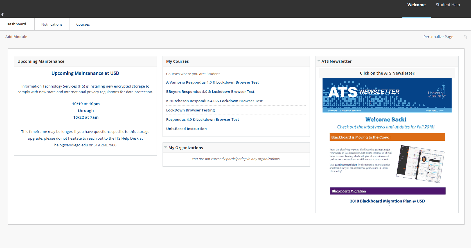This screenshot has height=248, width=471.
Task: Click the Upcoming Maintenance at USD heading
Action: [x=85, y=73]
